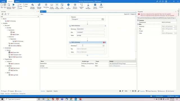Click Undo in the ribbon

point(25,4)
